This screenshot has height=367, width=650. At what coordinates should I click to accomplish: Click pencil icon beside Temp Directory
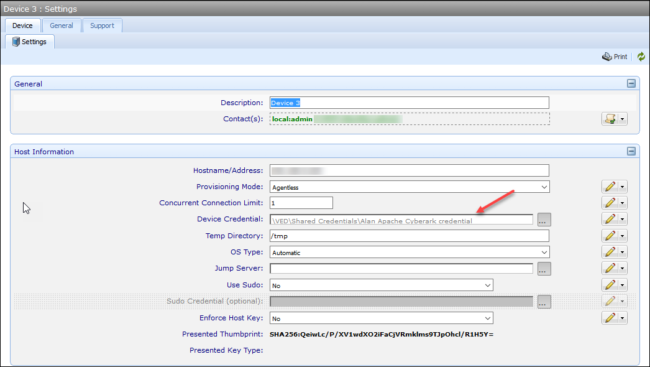(x=610, y=236)
